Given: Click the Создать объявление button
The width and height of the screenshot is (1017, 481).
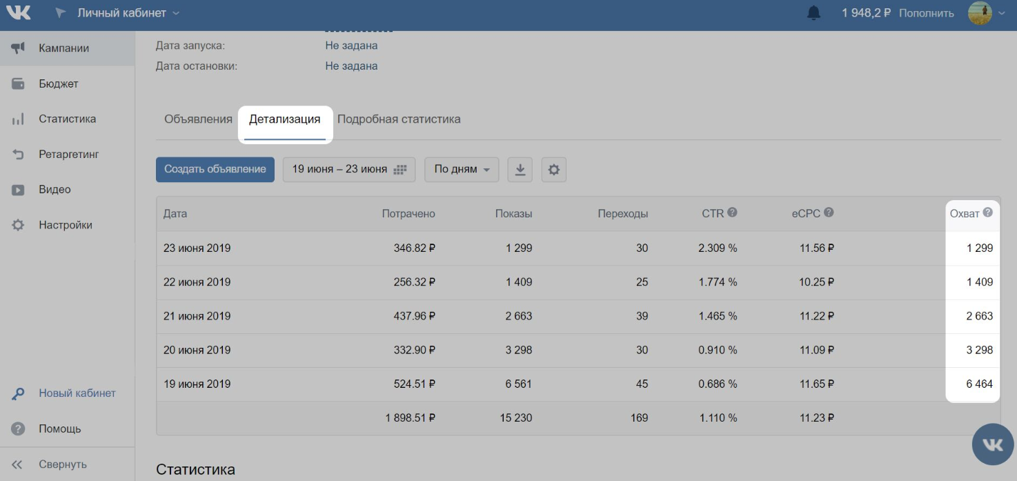Looking at the screenshot, I should click(215, 170).
